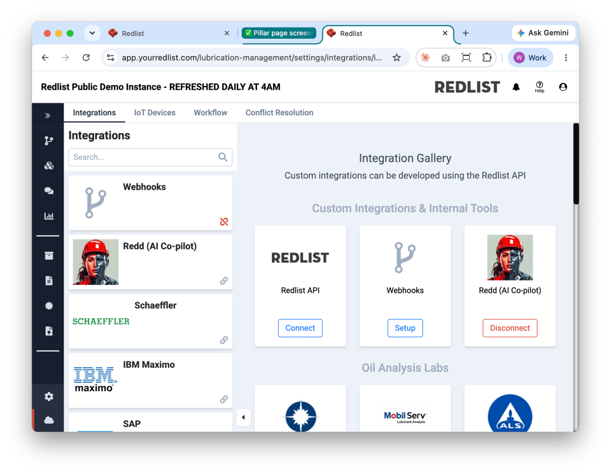The height and width of the screenshot is (474, 611).
Task: Bookmark this page with the star
Action: 397,58
